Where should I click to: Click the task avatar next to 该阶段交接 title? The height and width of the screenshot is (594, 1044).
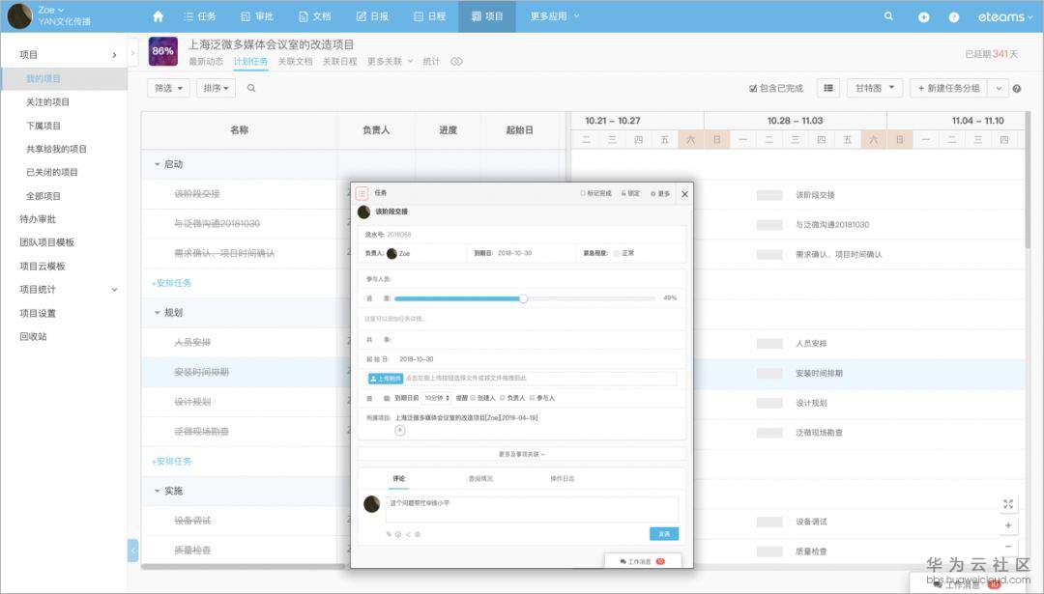pyautogui.click(x=363, y=212)
